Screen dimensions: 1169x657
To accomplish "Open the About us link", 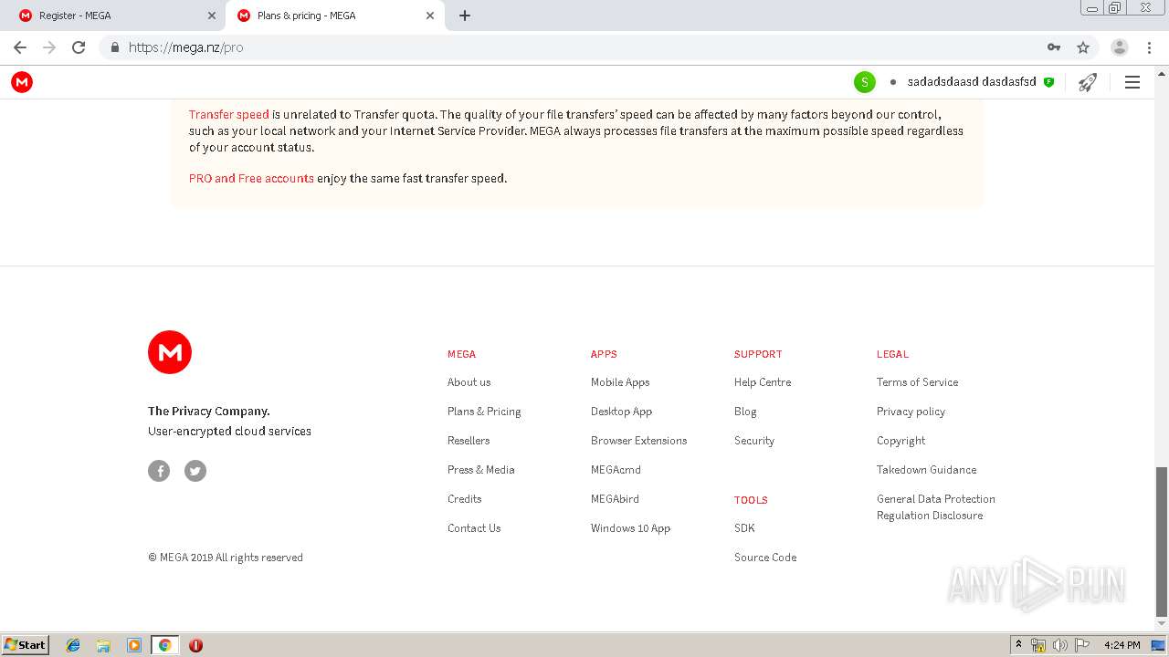I will pos(469,382).
